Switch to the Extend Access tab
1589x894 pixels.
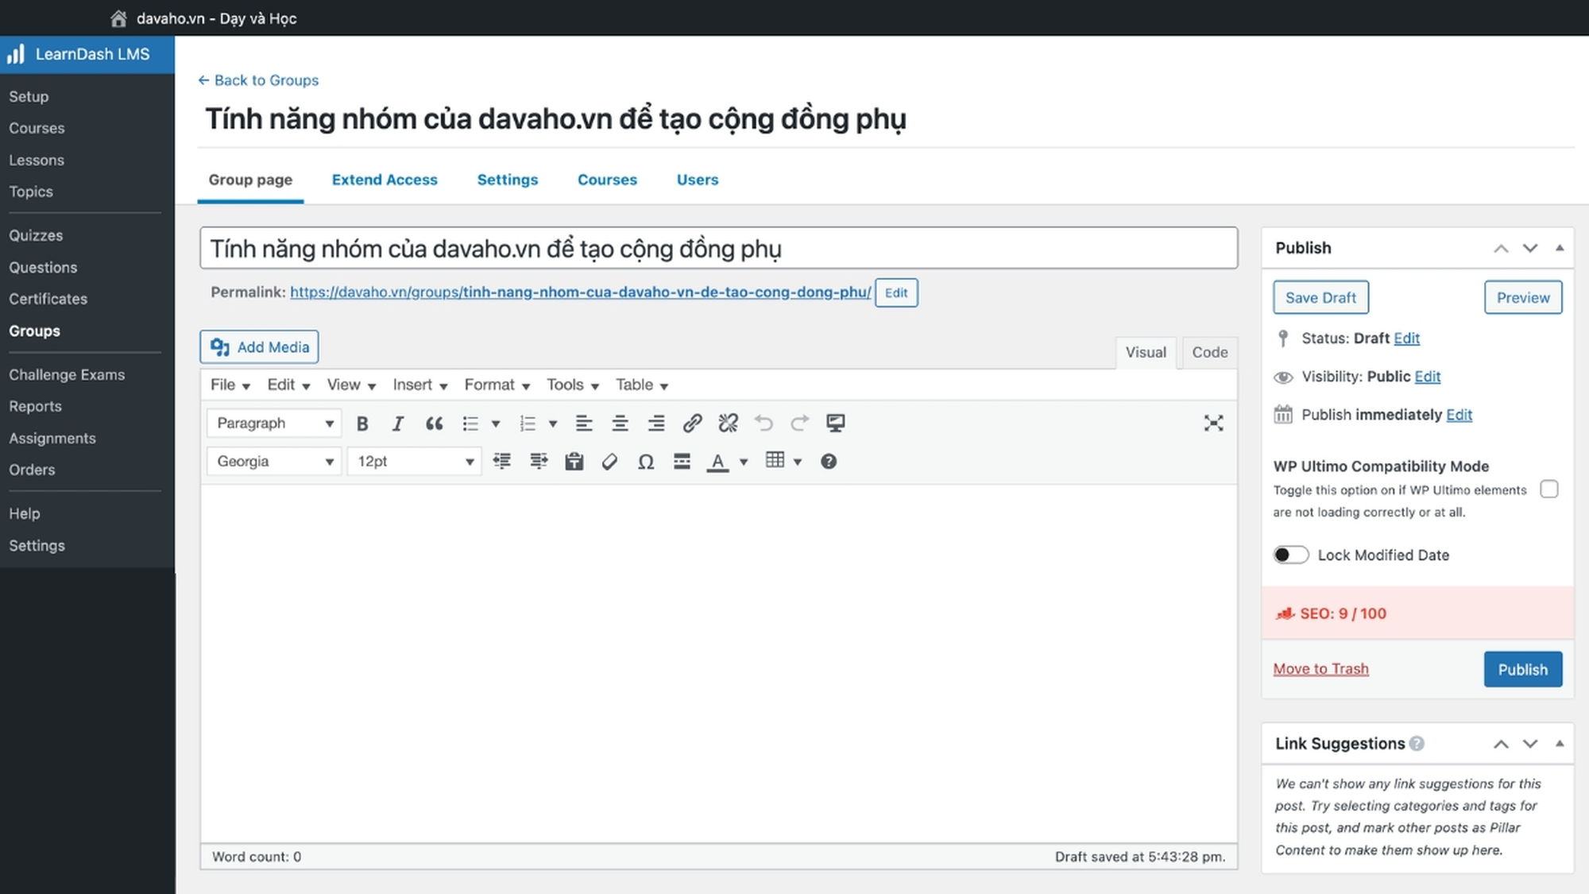pos(385,180)
